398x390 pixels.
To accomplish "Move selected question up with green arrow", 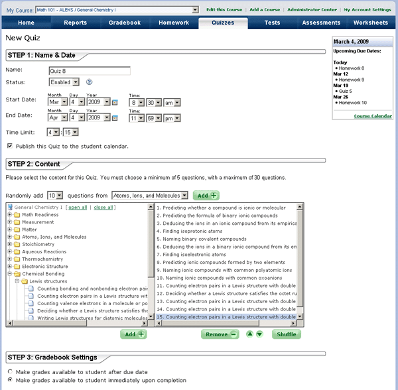I will (249, 334).
